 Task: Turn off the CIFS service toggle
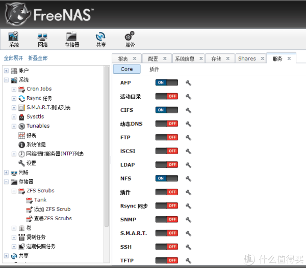tap(167, 110)
